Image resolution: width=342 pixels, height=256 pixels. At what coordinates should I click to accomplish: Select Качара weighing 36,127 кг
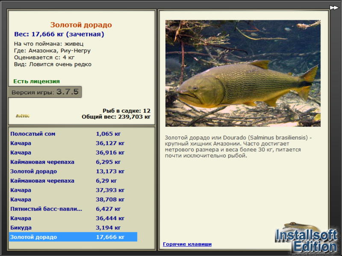[x=73, y=143]
